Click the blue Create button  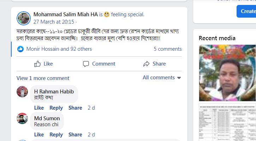coord(248,11)
